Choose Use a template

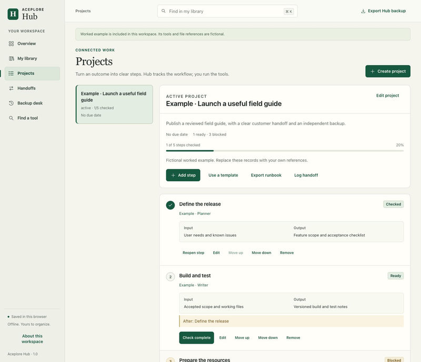coord(223,175)
